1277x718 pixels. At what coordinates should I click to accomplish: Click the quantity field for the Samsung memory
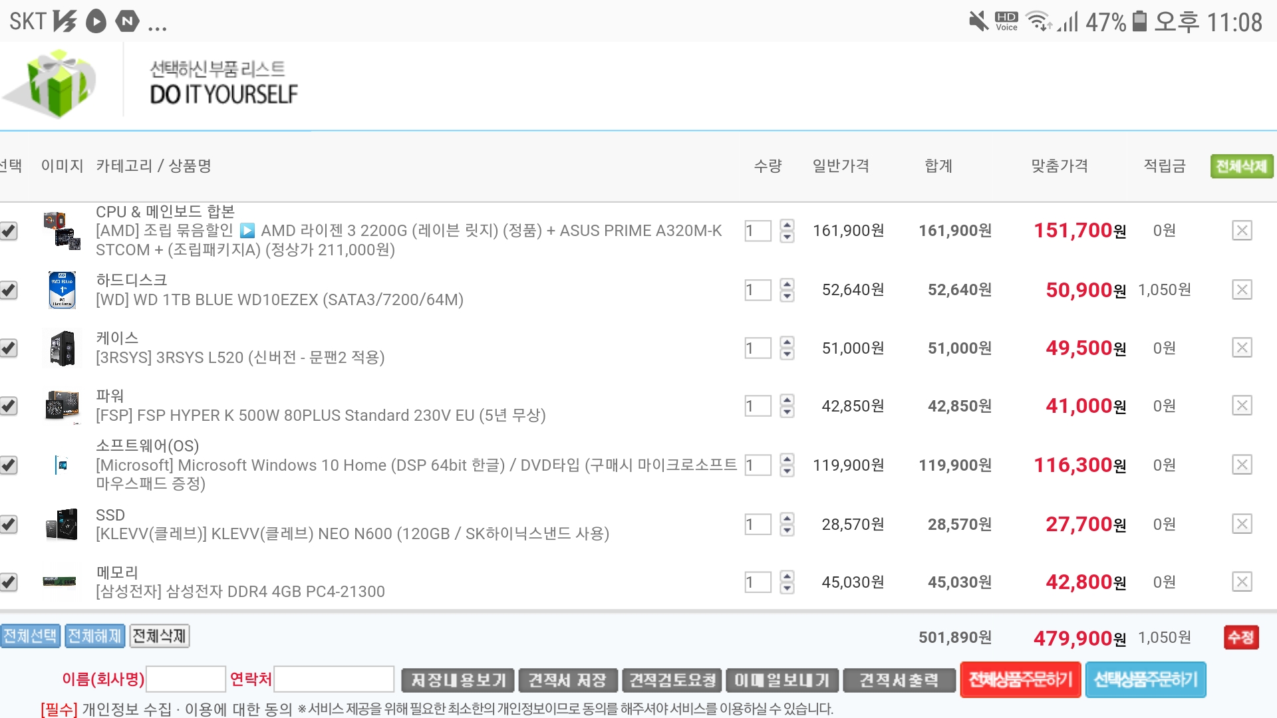pos(758,582)
